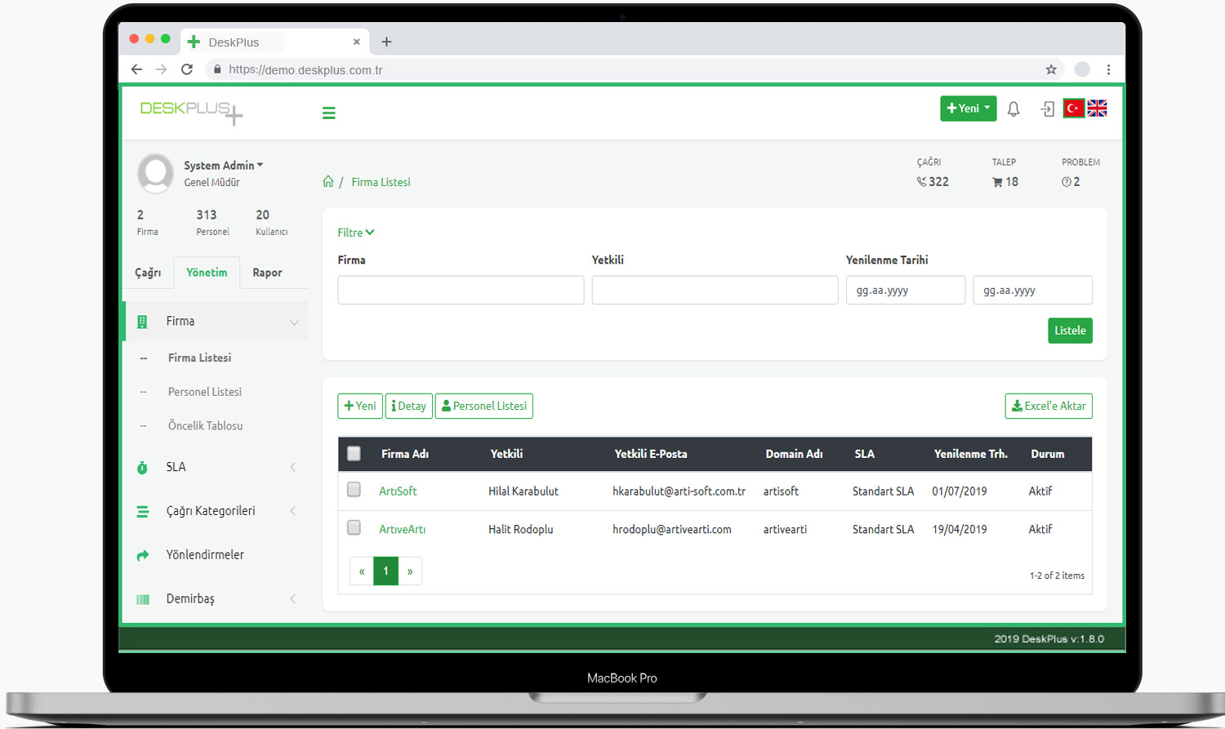Select Personel Listesi in sidebar
This screenshot has height=729, width=1225.
coord(205,392)
